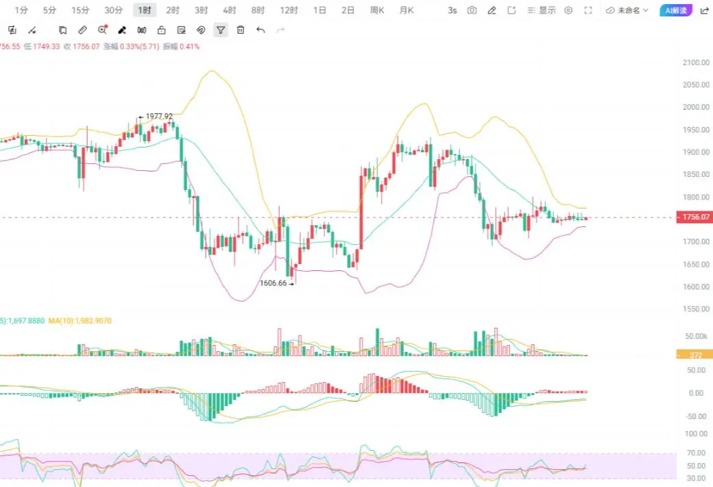Image resolution: width=713 pixels, height=487 pixels.
Task: Undo the last action arrow
Action: (x=261, y=30)
